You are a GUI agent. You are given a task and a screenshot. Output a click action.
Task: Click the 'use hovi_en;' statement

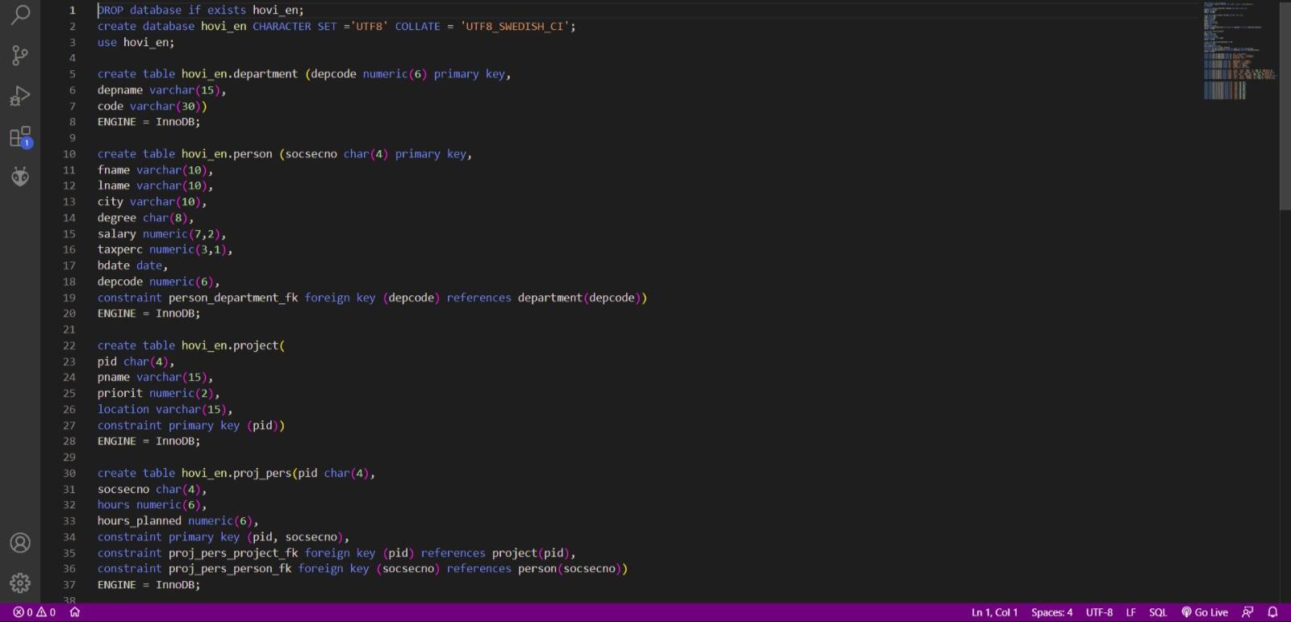136,43
